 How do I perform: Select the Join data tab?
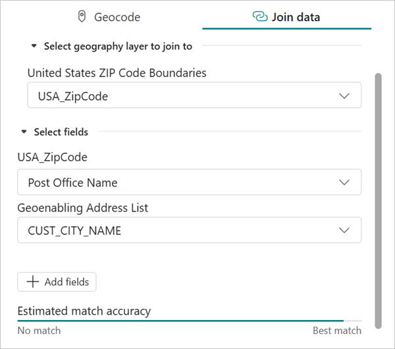click(286, 17)
